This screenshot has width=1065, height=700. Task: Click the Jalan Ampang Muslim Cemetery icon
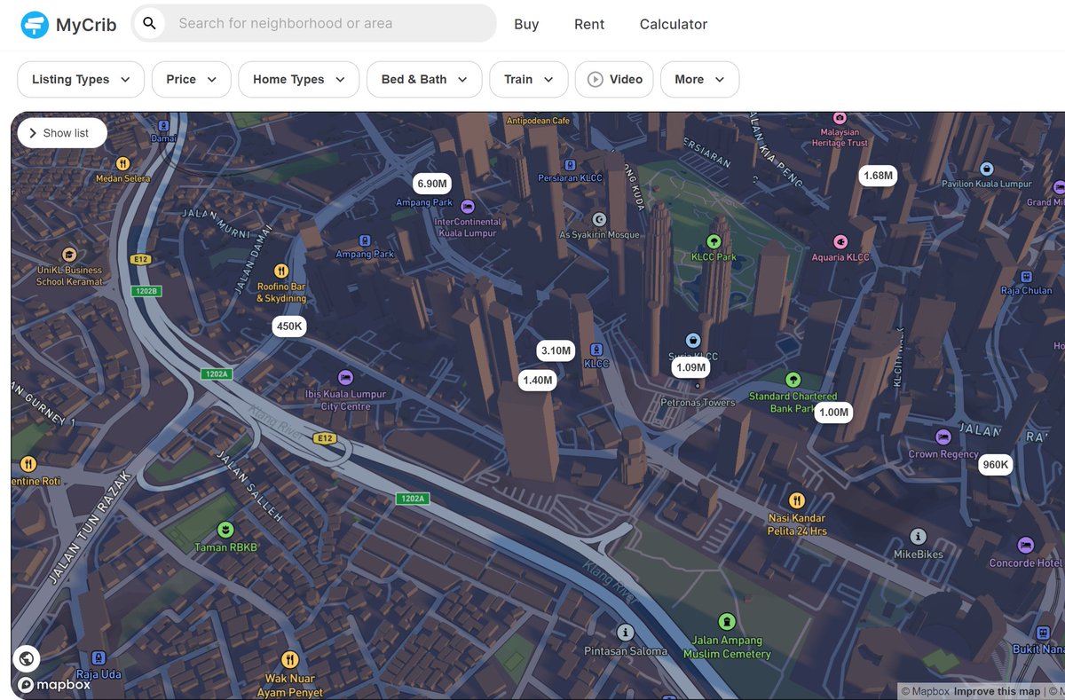point(728,622)
